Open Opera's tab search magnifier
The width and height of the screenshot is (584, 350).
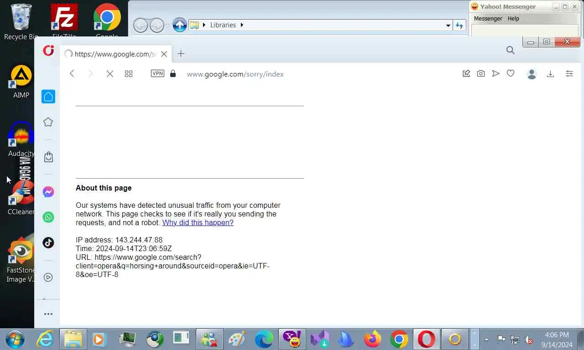511,50
